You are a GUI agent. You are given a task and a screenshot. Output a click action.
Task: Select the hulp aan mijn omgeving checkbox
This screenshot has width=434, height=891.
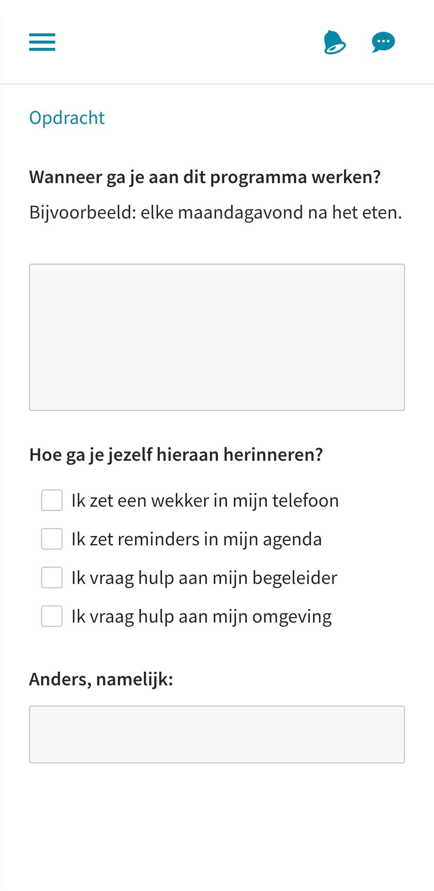(x=52, y=616)
